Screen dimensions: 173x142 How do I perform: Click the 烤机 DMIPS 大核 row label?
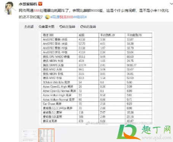tap(53, 65)
